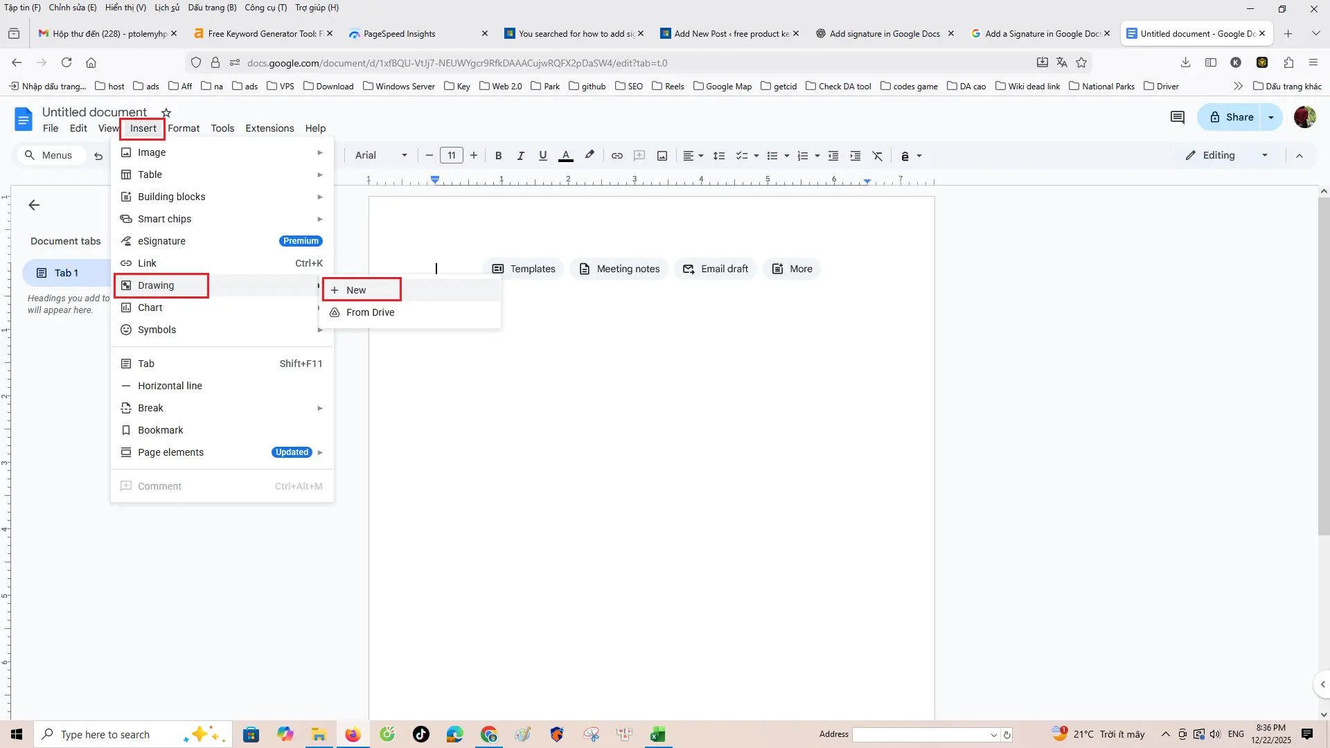The height and width of the screenshot is (748, 1330).
Task: Open comment history icon near Share
Action: (x=1177, y=117)
